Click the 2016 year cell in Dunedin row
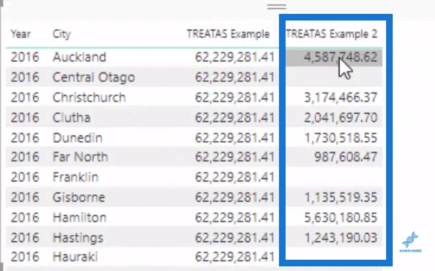The image size is (435, 271). [x=25, y=138]
